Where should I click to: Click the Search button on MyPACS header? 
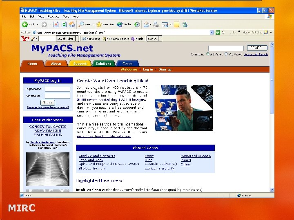[257, 48]
